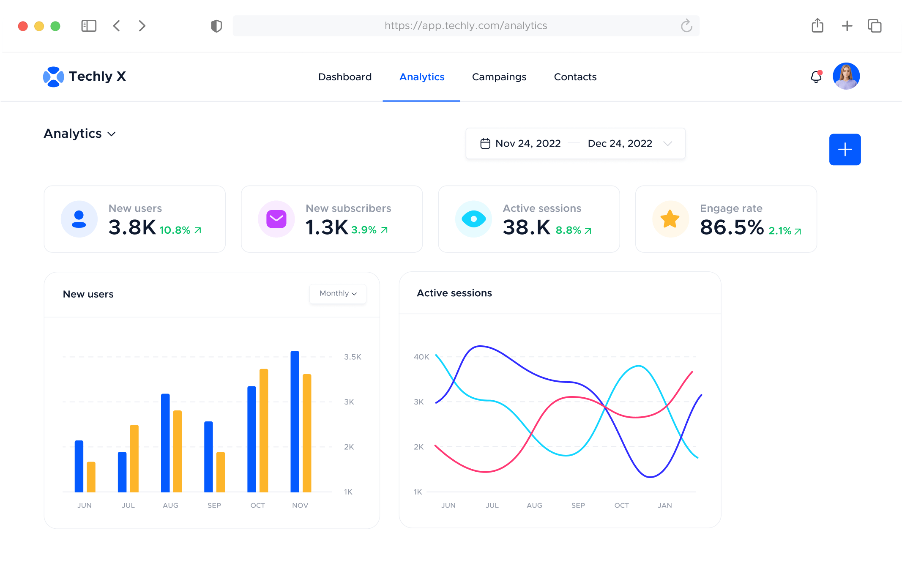Click the user profile avatar
902x563 pixels.
point(846,76)
